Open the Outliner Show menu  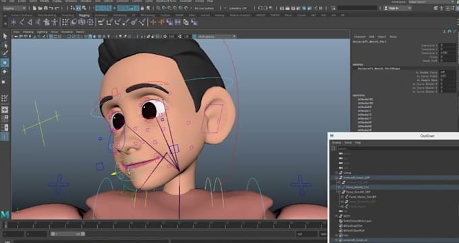(x=348, y=142)
